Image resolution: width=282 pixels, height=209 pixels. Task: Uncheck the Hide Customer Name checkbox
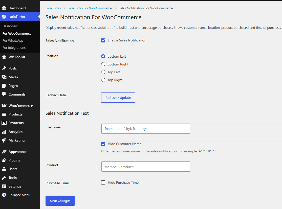103,144
